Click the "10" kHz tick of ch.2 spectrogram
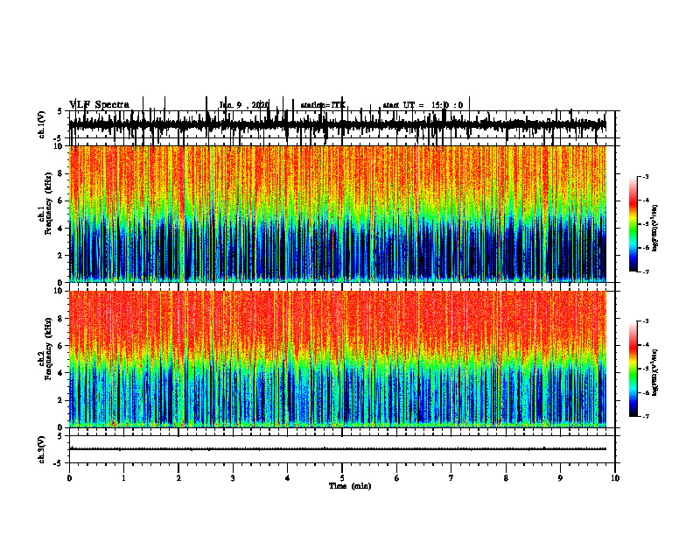Viewport: 693px width, 536px height. [59, 291]
